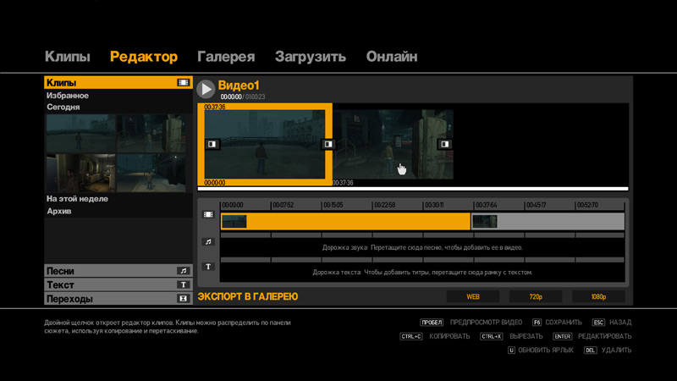Open the Избранное clips group
Image resolution: width=677 pixels, height=381 pixels.
(68, 96)
